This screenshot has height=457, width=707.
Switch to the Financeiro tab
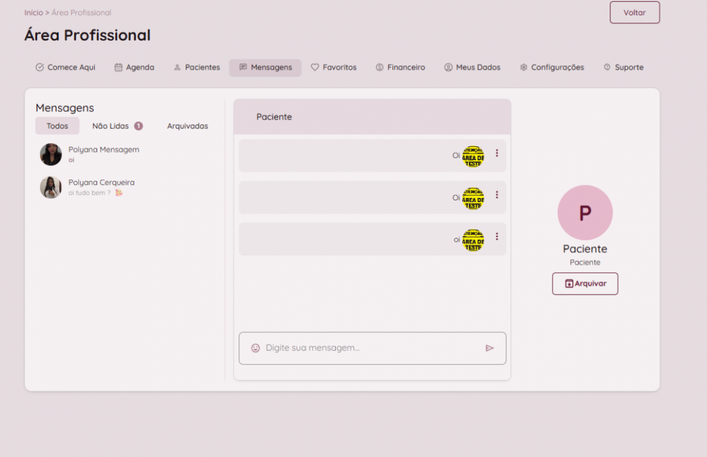400,68
